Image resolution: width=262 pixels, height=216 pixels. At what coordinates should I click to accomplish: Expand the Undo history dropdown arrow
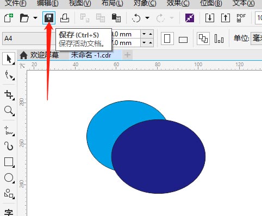147,18
